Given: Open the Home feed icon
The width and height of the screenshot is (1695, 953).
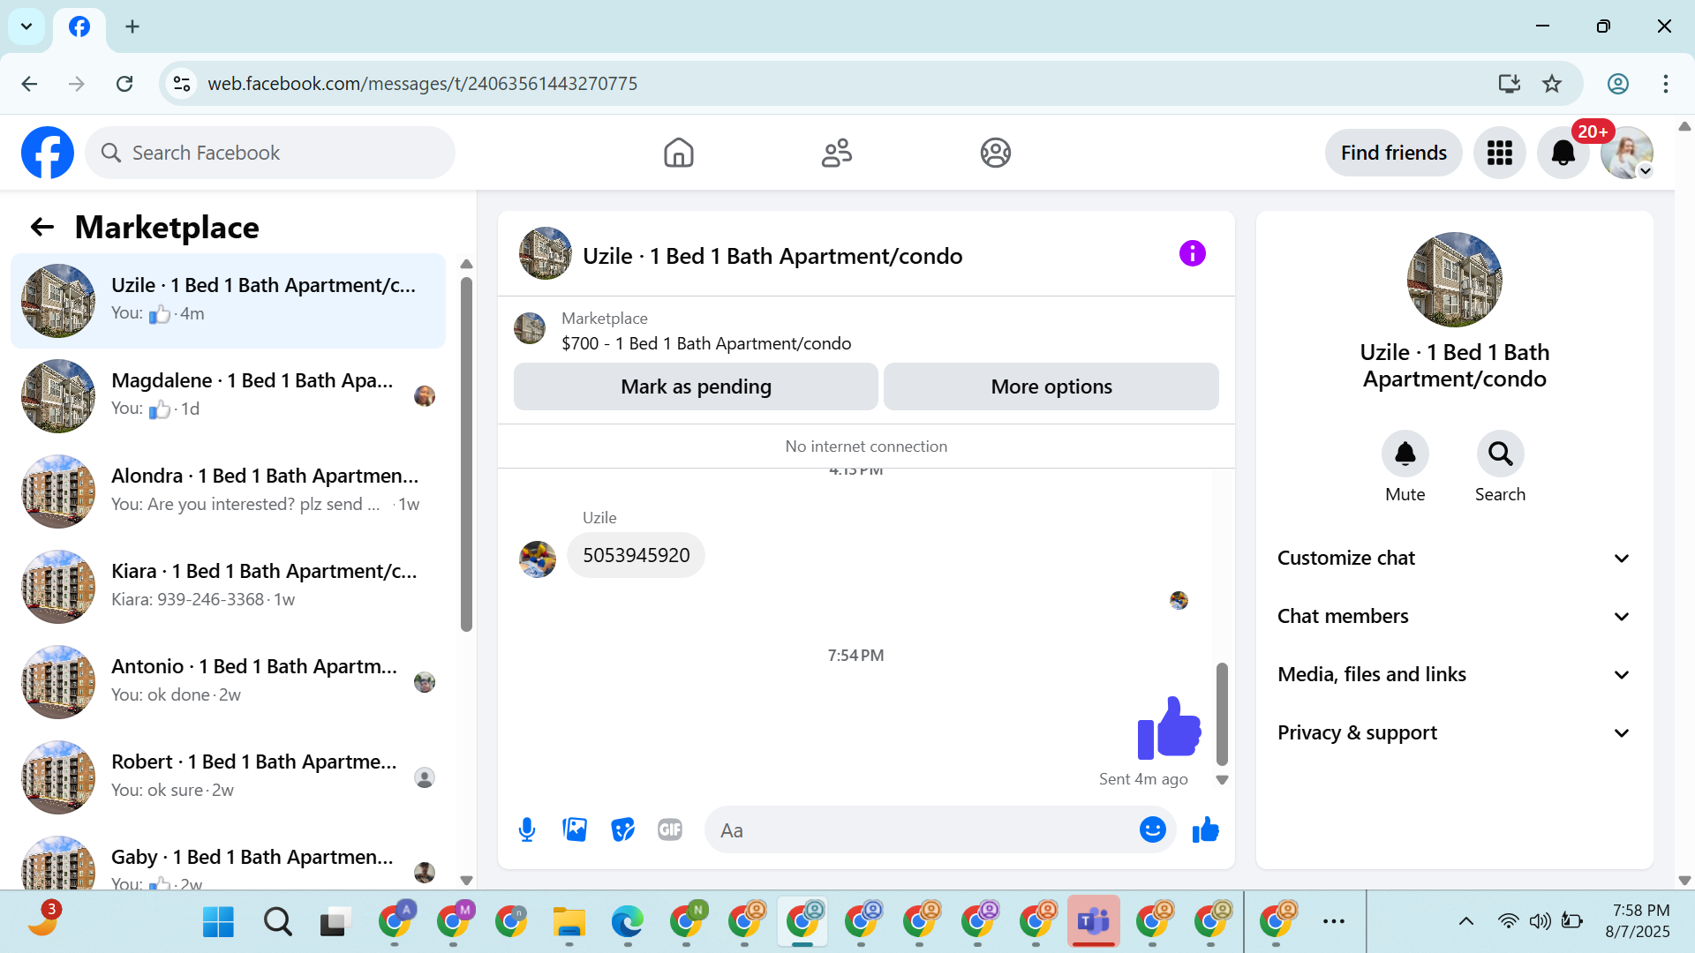Looking at the screenshot, I should [678, 153].
